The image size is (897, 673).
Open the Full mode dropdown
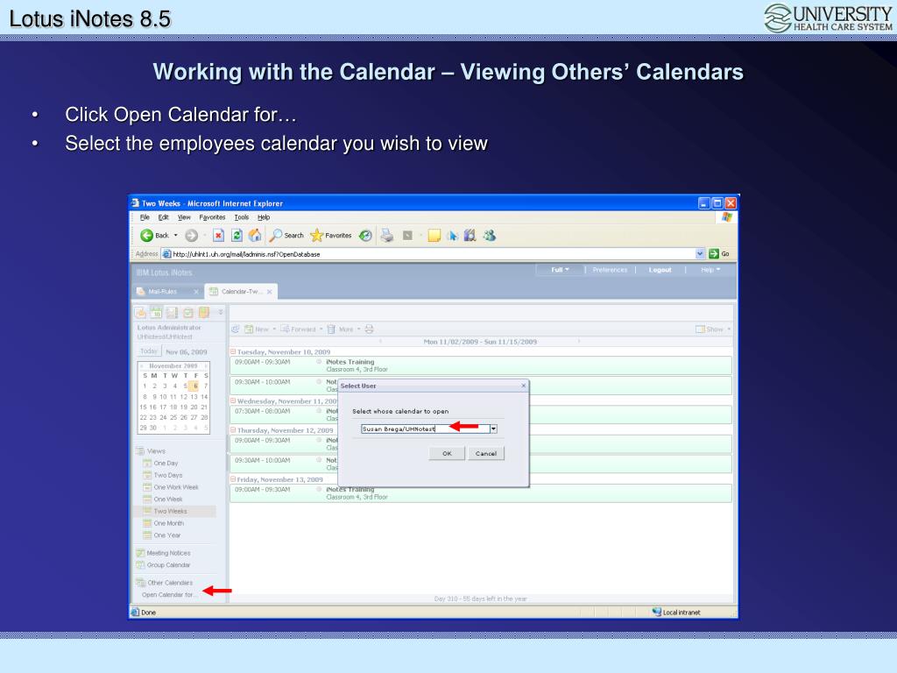[x=560, y=270]
